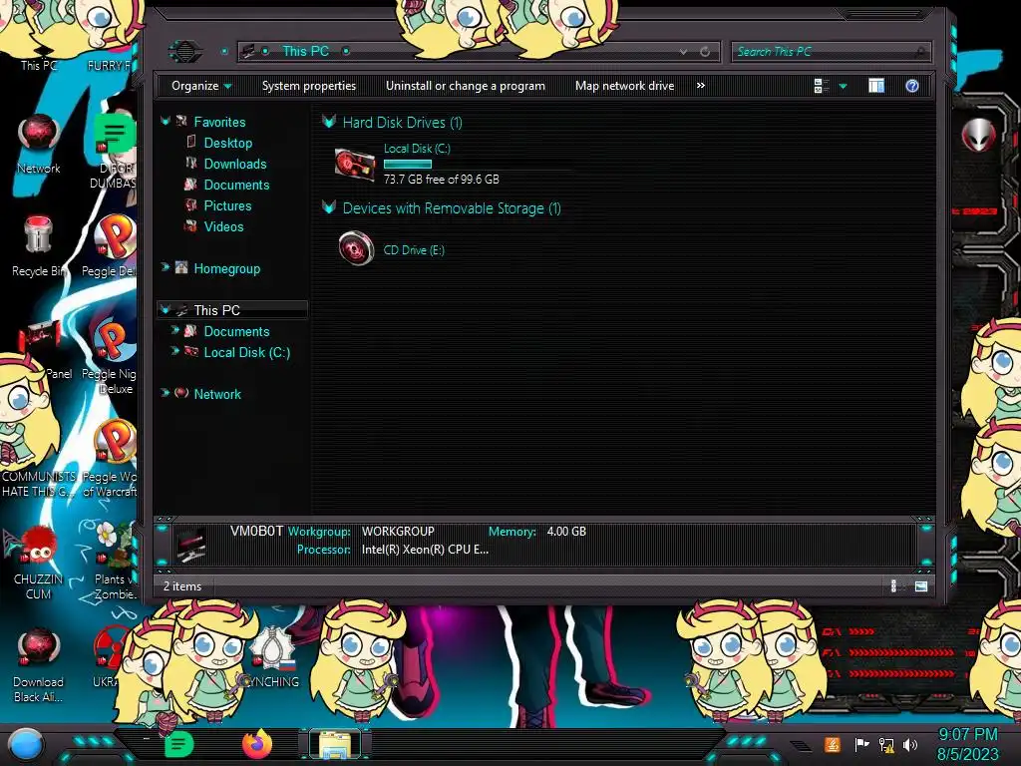Click System properties in toolbar
This screenshot has height=766, width=1021.
click(309, 86)
